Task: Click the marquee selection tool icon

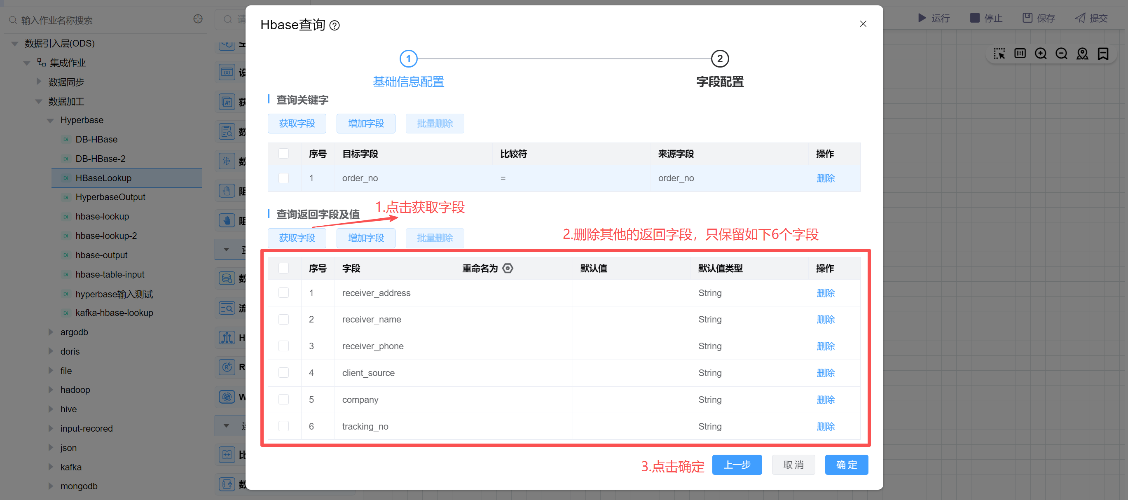Action: [x=999, y=54]
